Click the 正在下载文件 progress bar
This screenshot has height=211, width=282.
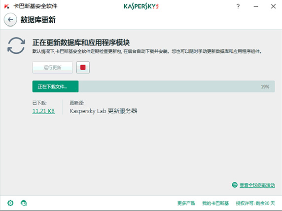[154, 86]
